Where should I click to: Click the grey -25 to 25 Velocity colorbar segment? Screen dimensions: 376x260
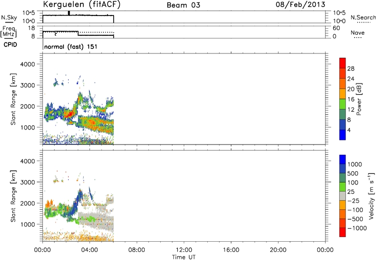[x=343, y=196]
